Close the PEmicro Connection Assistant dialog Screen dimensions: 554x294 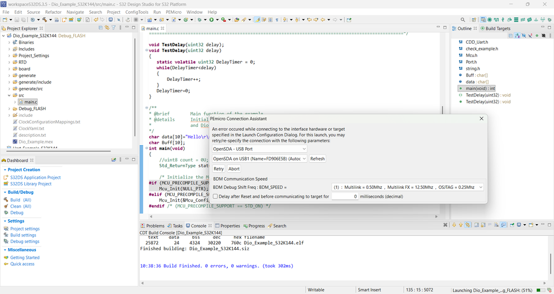481,118
